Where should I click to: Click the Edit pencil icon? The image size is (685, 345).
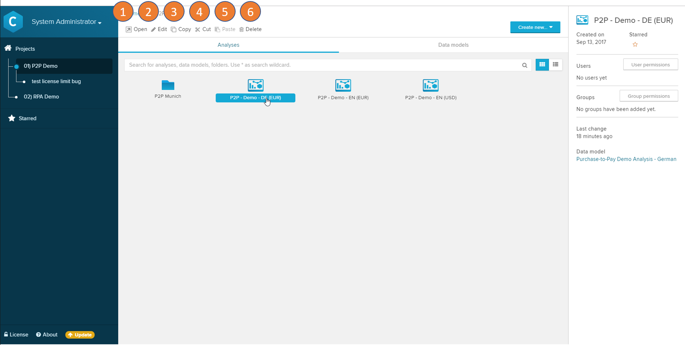[x=153, y=30]
